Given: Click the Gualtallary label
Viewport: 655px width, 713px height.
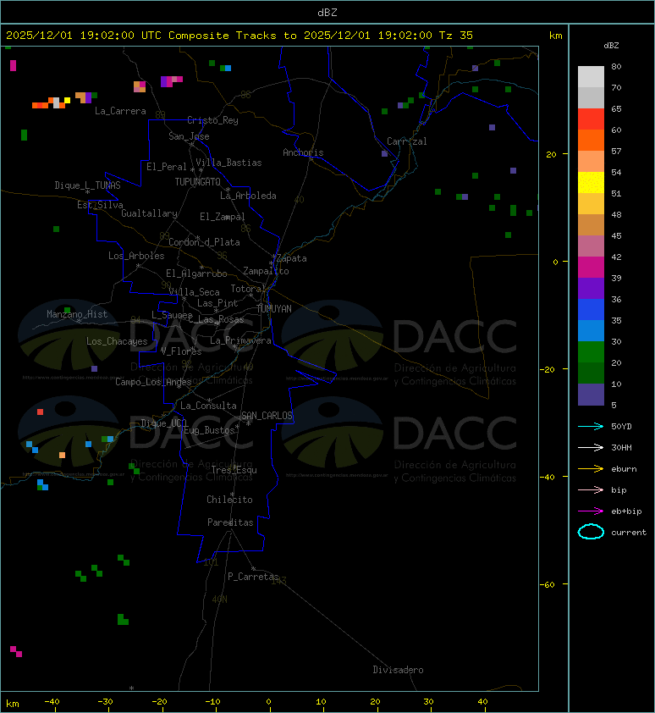Looking at the screenshot, I should click(x=150, y=213).
